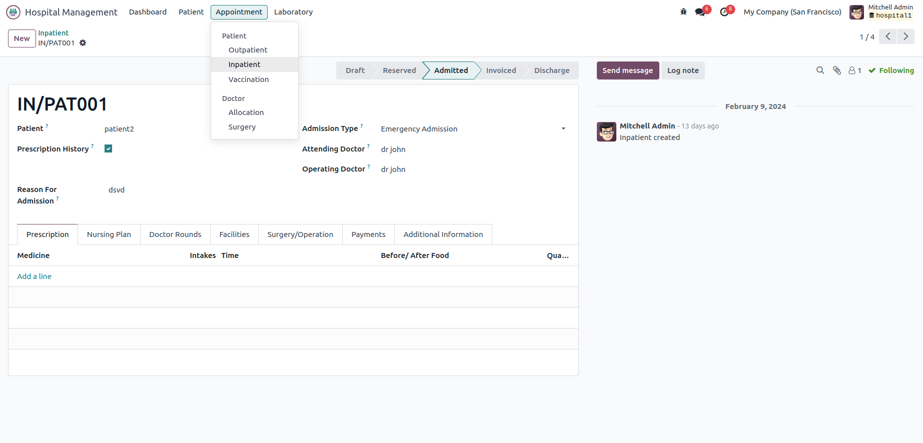923x443 pixels.
Task: Switch to the Doctor Rounds tab
Action: 175,234
